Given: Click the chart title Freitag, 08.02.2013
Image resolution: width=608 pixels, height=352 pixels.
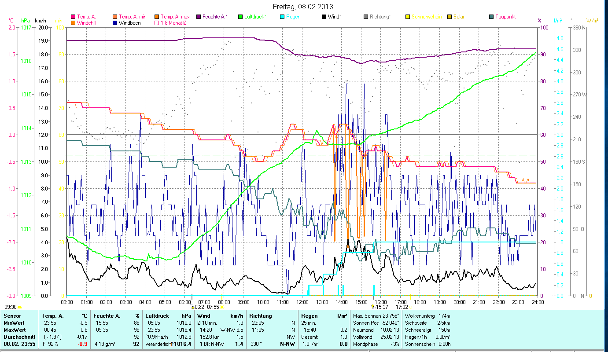Looking at the screenshot, I should [x=303, y=7].
